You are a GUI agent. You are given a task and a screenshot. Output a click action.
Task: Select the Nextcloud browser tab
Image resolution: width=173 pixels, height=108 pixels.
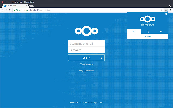coord(15,6)
